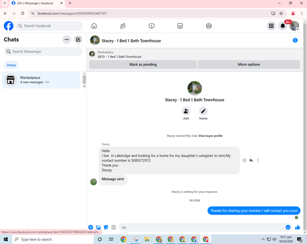
Task: Click chat header Stacey 1 Bed 1 Bath Townhouse
Action: click(x=131, y=41)
